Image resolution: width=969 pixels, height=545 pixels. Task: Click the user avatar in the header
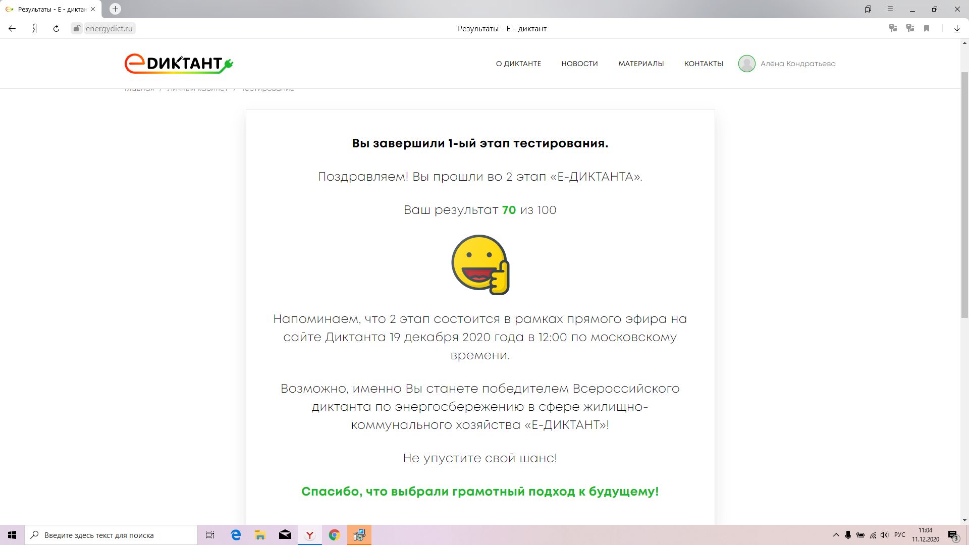coord(747,64)
